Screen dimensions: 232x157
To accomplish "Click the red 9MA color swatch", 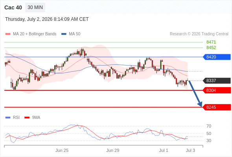I will coord(27,118).
